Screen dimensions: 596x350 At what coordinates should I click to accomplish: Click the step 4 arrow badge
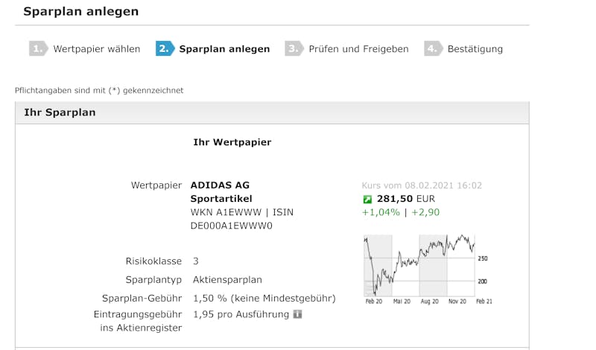[434, 48]
